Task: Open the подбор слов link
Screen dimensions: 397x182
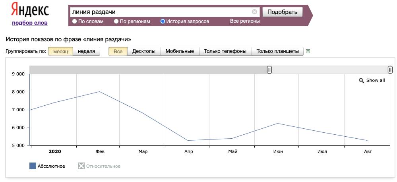Action: 30,23
